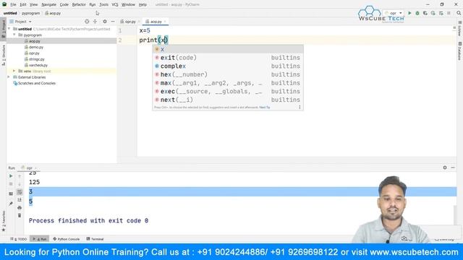Open the Window menu

(128, 4)
